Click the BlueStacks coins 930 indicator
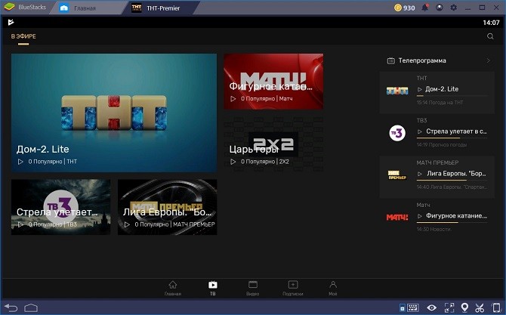This screenshot has width=506, height=315. click(x=405, y=8)
